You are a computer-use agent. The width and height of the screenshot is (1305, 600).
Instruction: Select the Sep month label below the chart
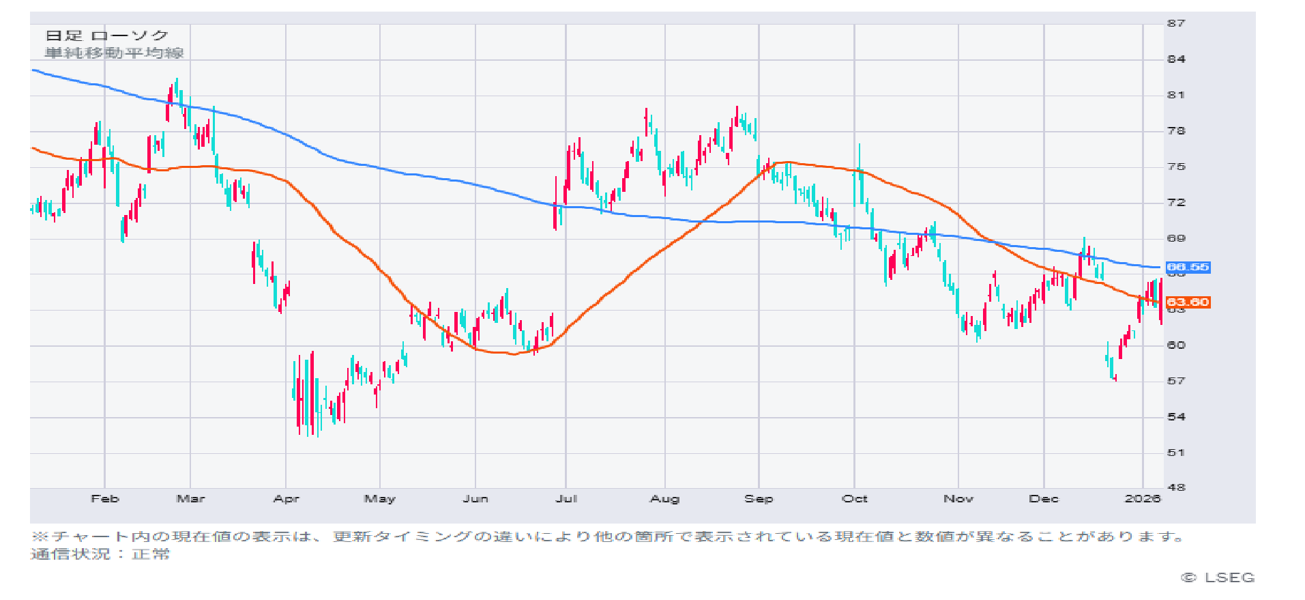pyautogui.click(x=759, y=499)
